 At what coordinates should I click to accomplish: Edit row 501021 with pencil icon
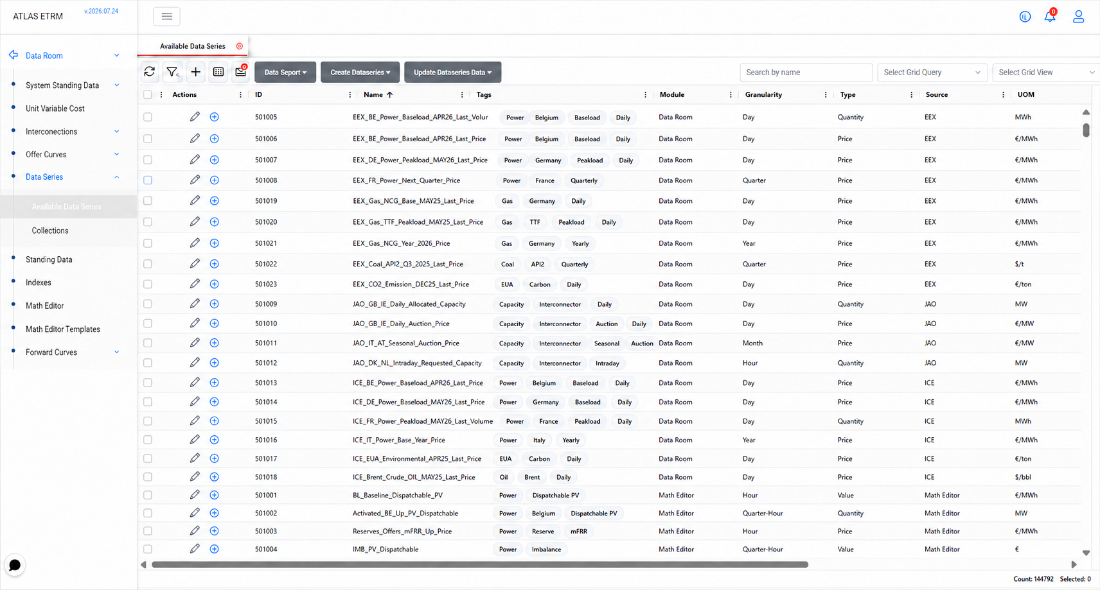point(195,243)
